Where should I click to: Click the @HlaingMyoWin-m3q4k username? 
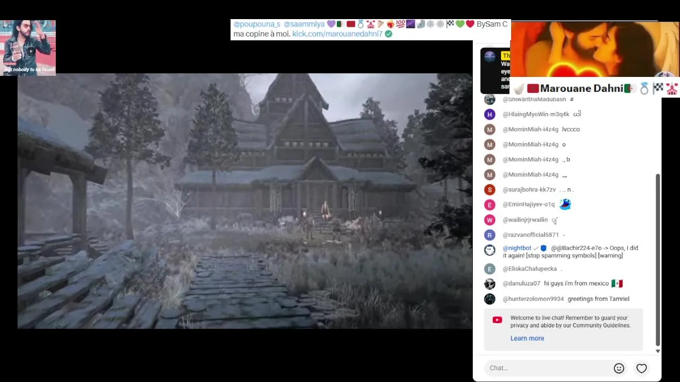pos(536,115)
